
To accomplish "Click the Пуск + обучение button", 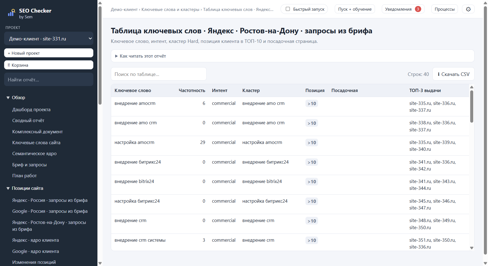I will coord(355,9).
